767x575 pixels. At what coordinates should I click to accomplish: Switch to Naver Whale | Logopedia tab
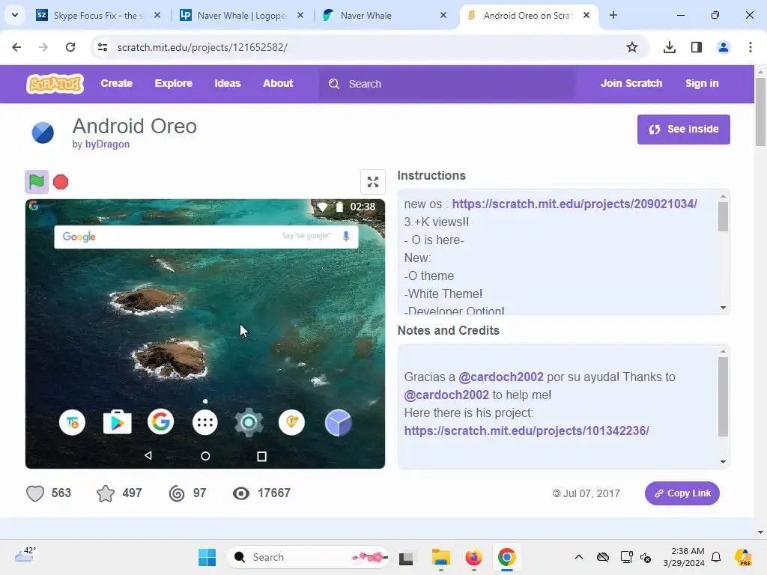(241, 15)
